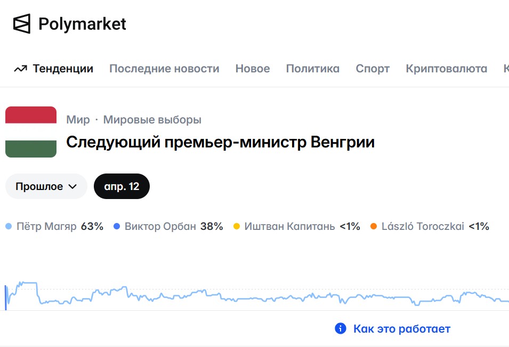Open the Политика category
The width and height of the screenshot is (509, 347).
pyautogui.click(x=313, y=69)
